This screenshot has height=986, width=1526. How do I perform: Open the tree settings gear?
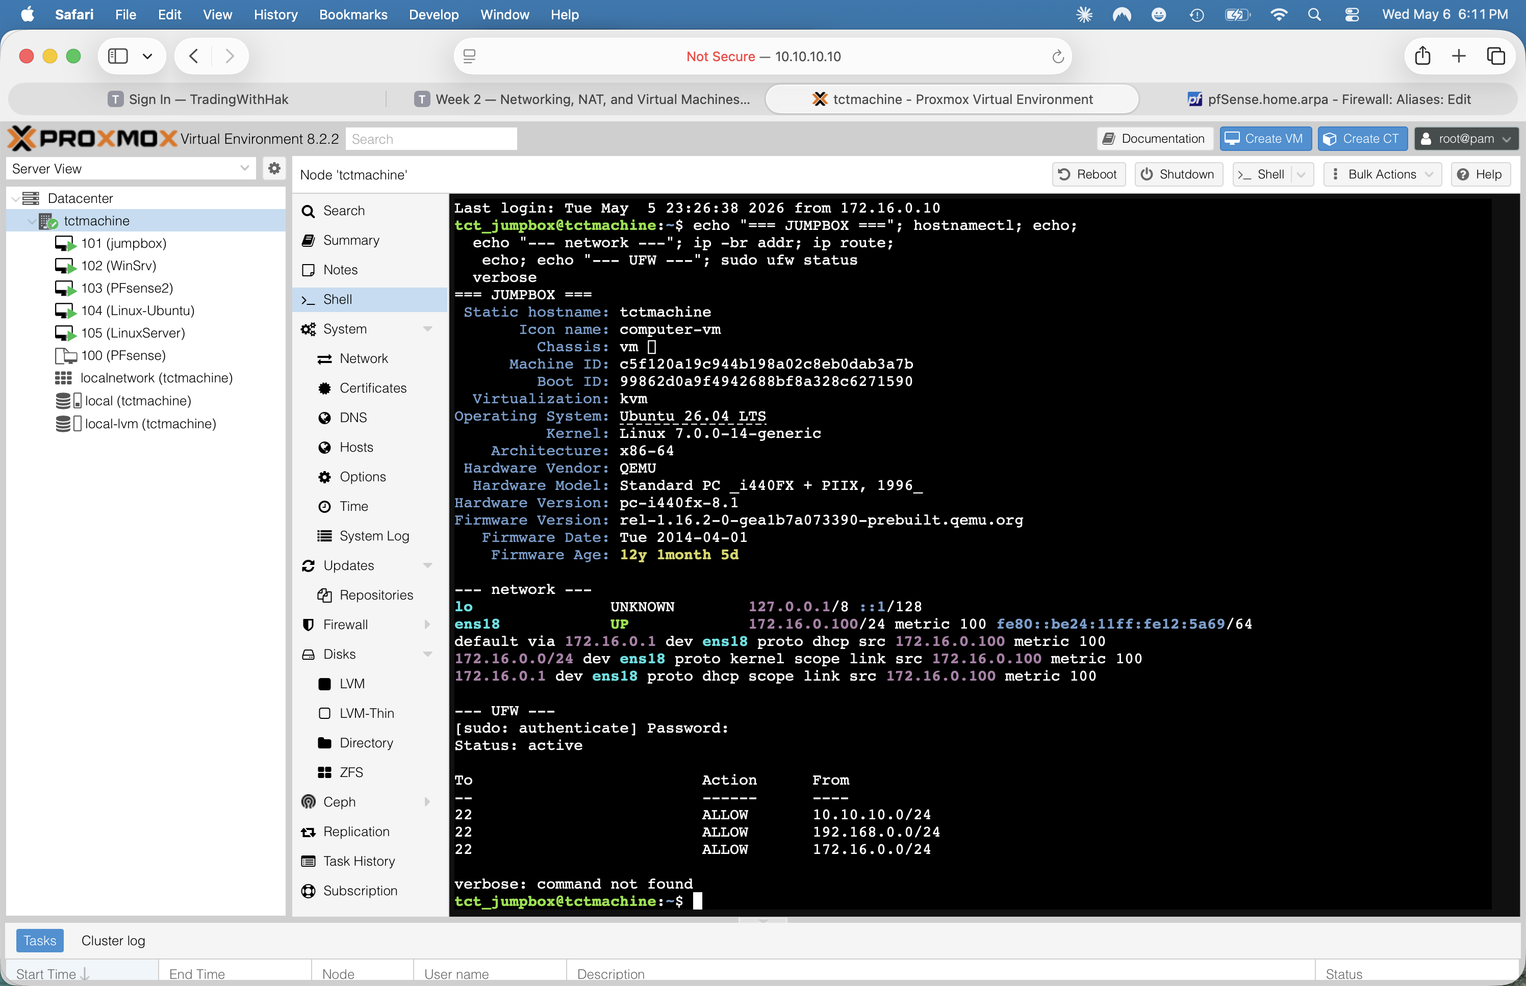tap(274, 168)
